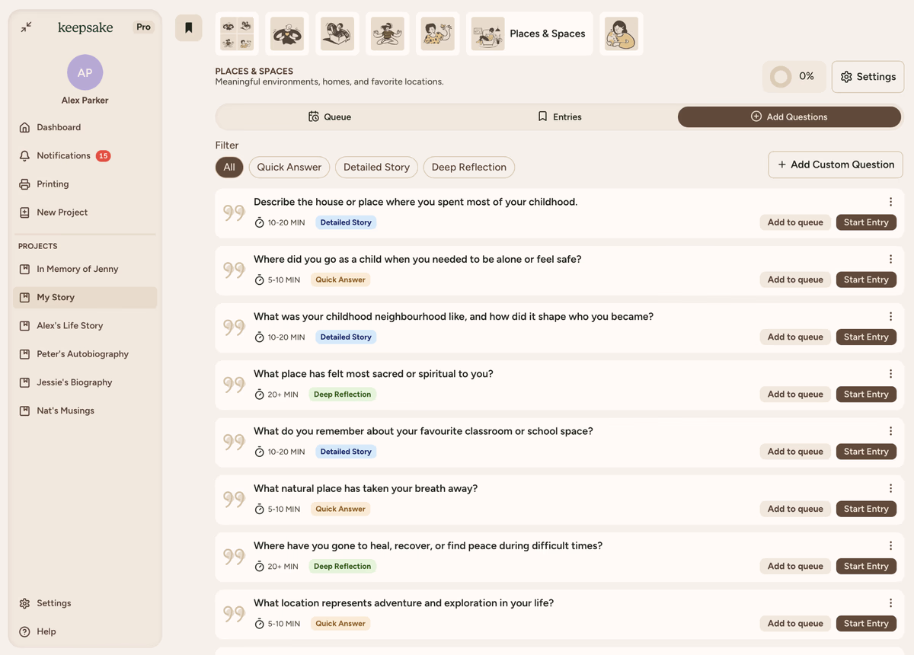Image resolution: width=914 pixels, height=655 pixels.
Task: Start Entry for the childhood neighbourhood question
Action: (866, 337)
